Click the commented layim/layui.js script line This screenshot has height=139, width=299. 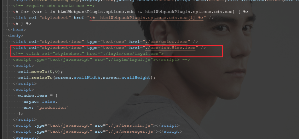coord(101,60)
